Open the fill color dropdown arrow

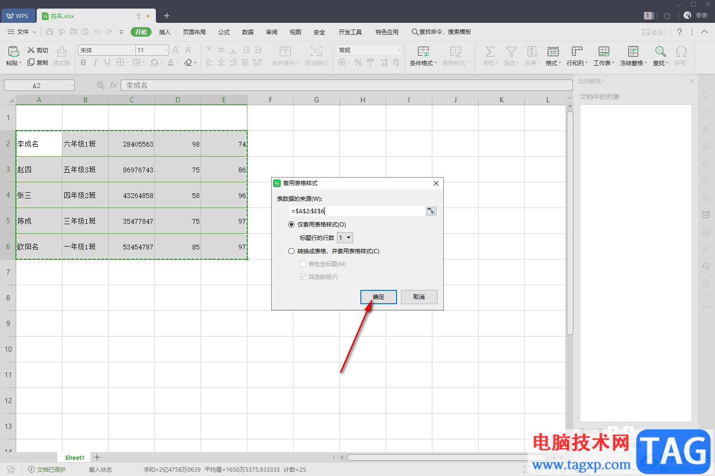pyautogui.click(x=162, y=62)
